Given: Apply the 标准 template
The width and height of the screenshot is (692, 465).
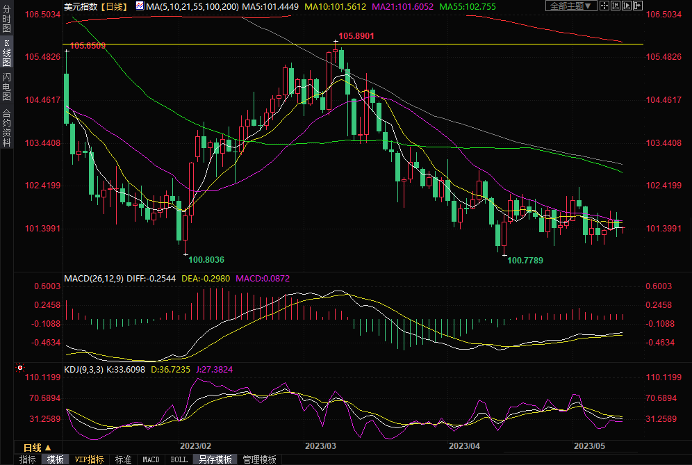Looking at the screenshot, I should pyautogui.click(x=123, y=459).
